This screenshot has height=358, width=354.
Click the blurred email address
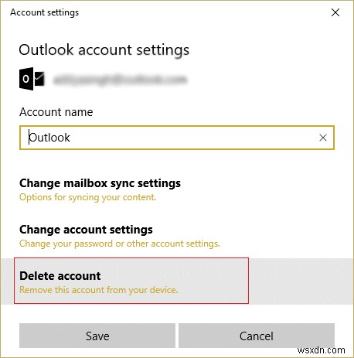click(x=120, y=80)
